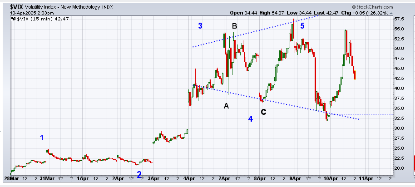Viewport: 415px width, 187px height.
Task: Click the 27.5 price axis label
Action: (x=398, y=138)
